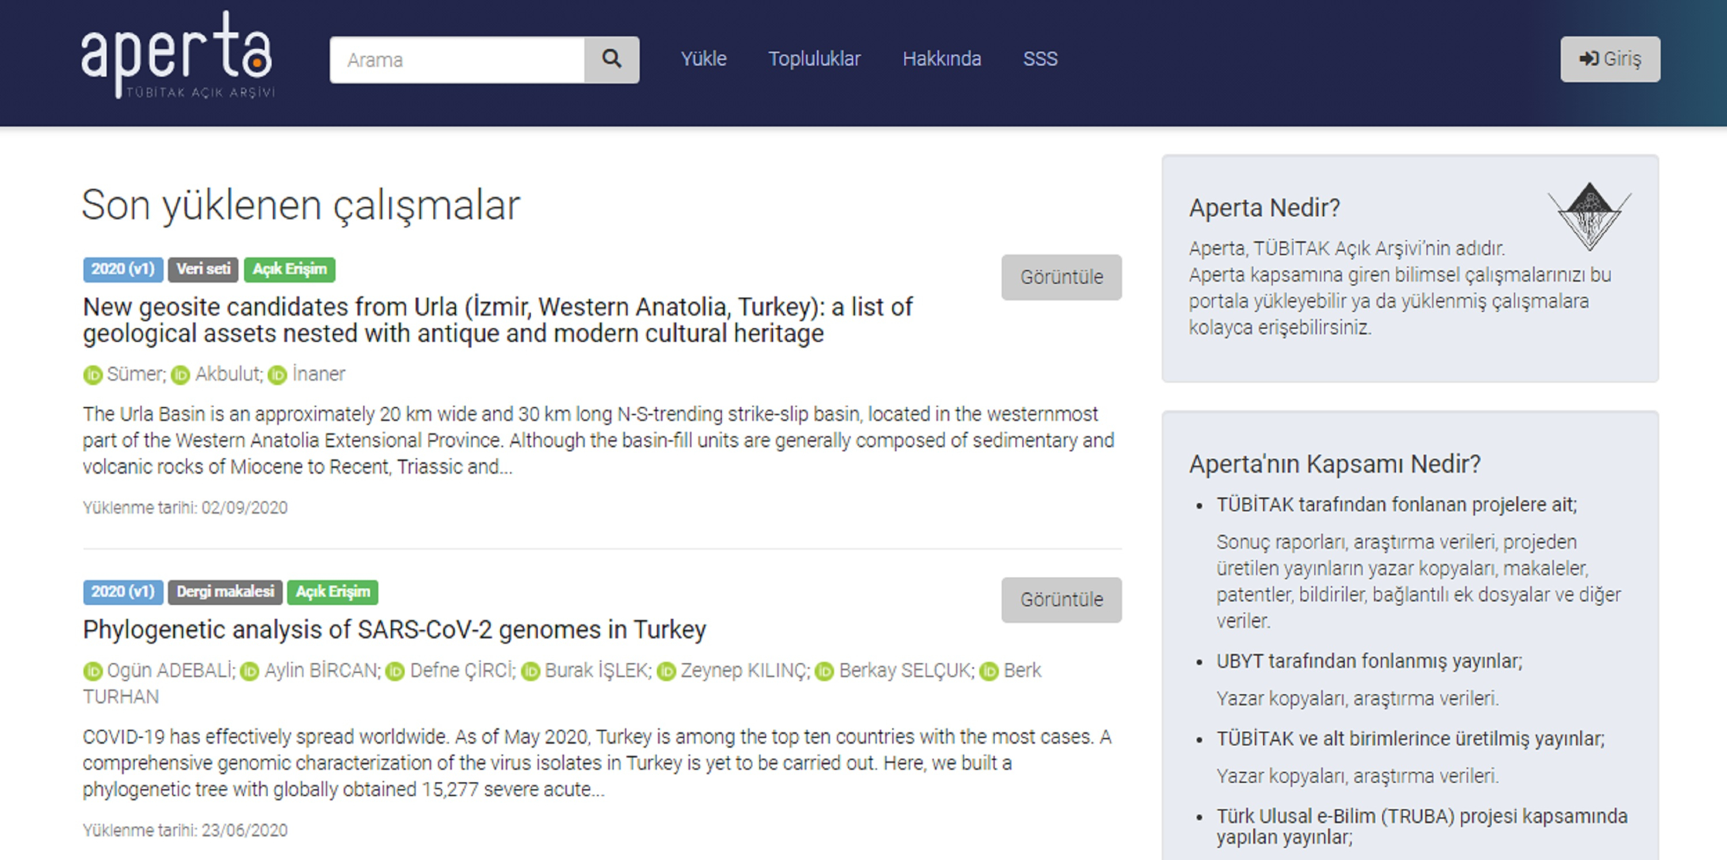Click the Arama search input field

[457, 60]
